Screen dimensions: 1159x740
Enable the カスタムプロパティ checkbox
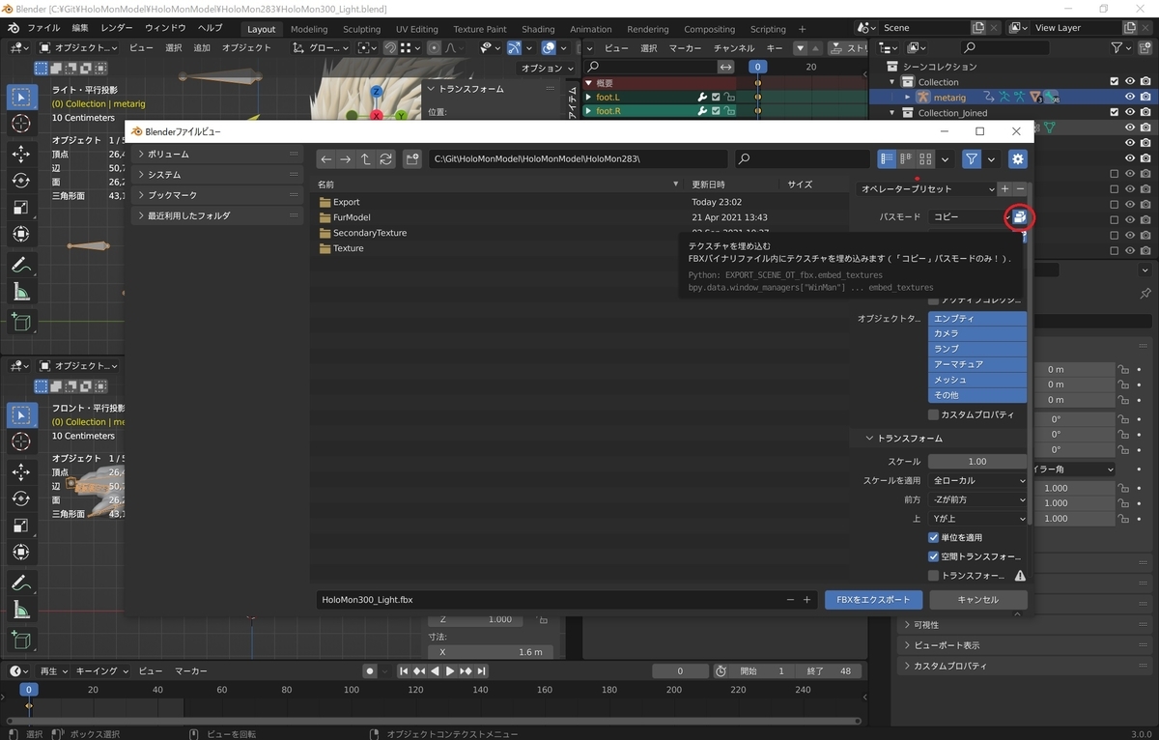(x=933, y=414)
